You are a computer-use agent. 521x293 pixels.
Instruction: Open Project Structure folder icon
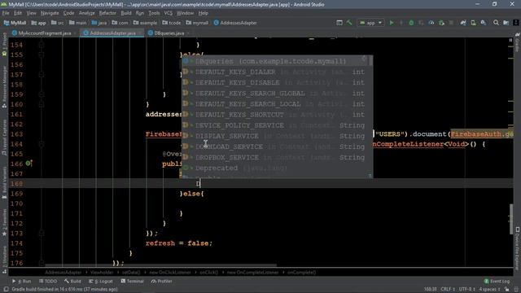(506, 23)
